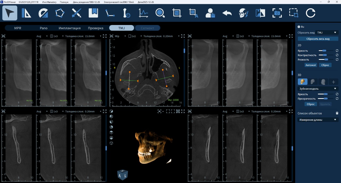This screenshot has height=183, width=341.
Task: Select the polyline nerve tracing tool
Action: (x=110, y=13)
